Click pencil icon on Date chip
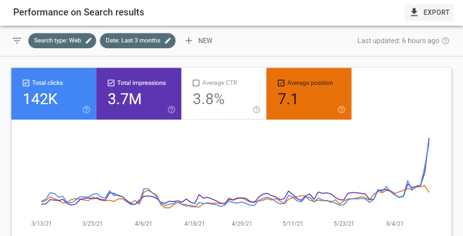This screenshot has width=463, height=236. coord(168,41)
